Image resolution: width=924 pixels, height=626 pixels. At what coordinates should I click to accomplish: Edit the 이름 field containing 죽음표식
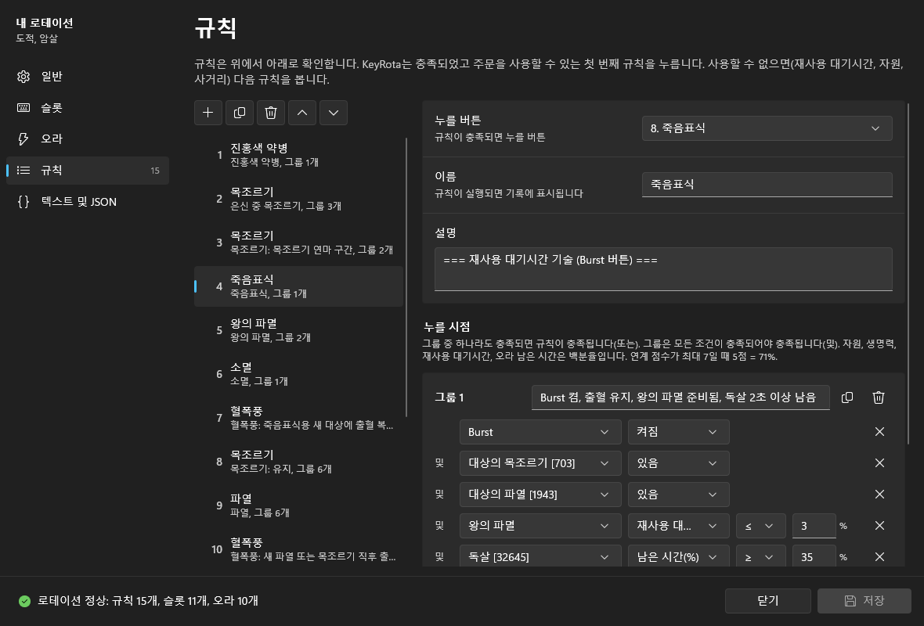[767, 185]
